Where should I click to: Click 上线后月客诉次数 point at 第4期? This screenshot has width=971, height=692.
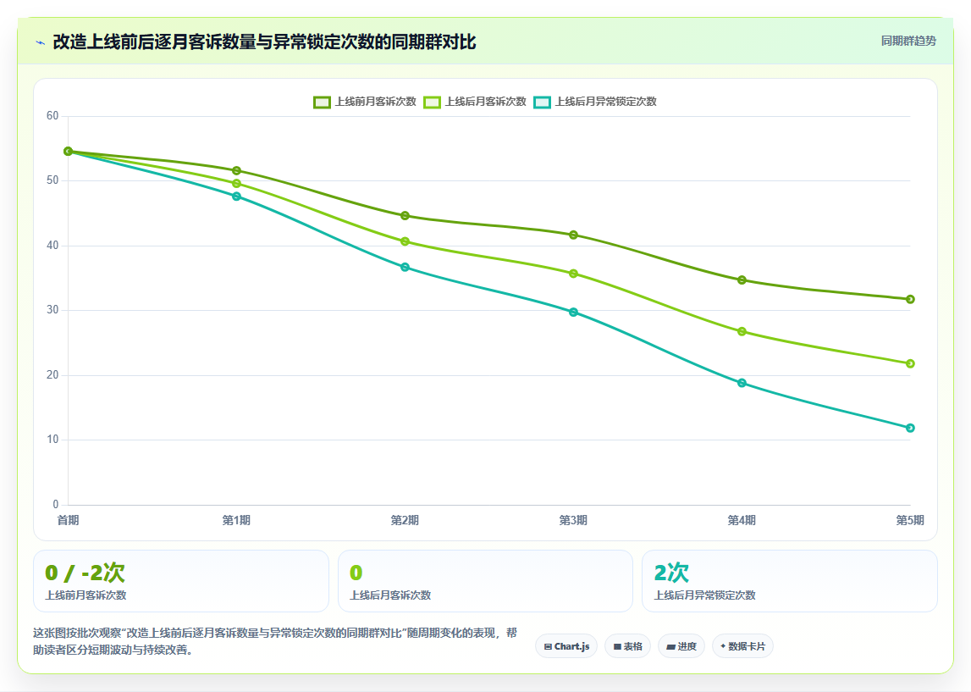(742, 331)
